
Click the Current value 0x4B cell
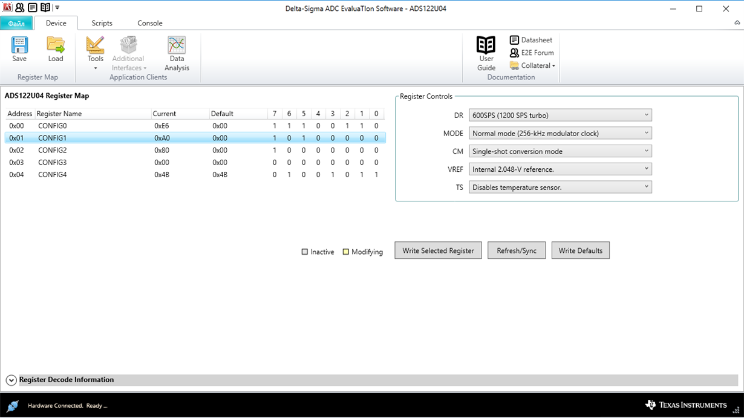(162, 174)
